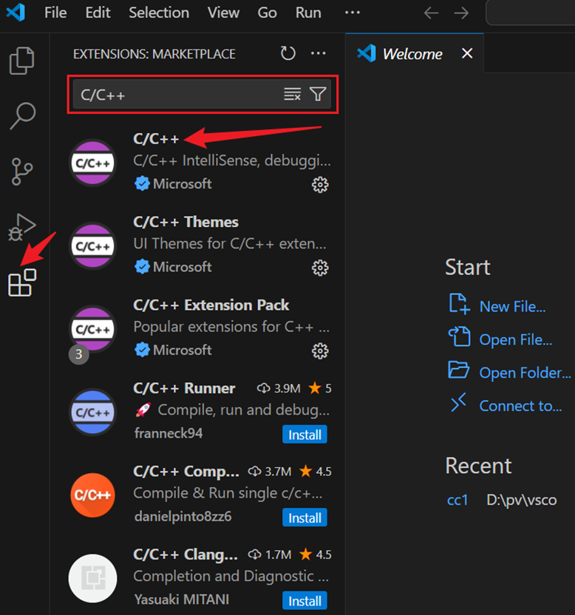The image size is (575, 615).
Task: Install the Yasuaki MITANI Clang extension
Action: tap(304, 601)
